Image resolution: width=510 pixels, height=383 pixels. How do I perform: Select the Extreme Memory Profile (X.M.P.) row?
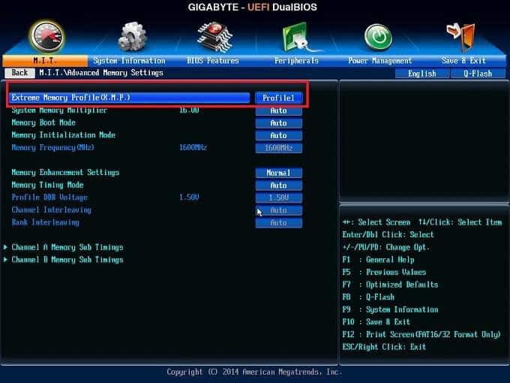pyautogui.click(x=127, y=98)
